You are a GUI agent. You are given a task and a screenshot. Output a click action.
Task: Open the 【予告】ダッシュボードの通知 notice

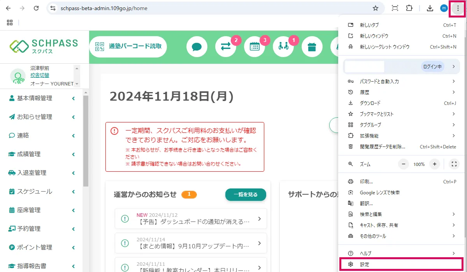tap(191, 219)
